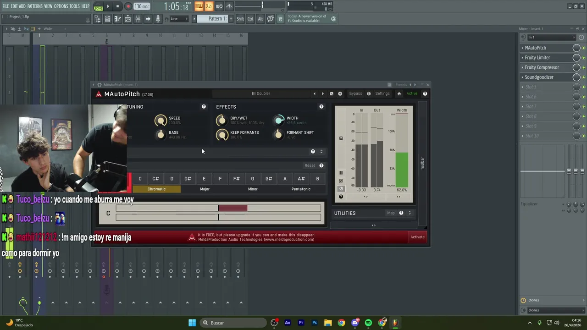Open the mixer view icon

[138, 19]
